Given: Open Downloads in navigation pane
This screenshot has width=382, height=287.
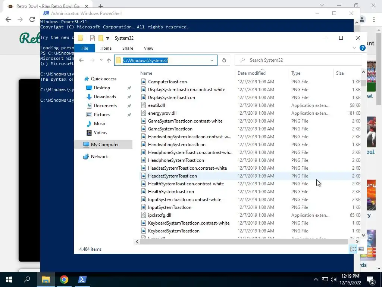Looking at the screenshot, I should tap(105, 97).
